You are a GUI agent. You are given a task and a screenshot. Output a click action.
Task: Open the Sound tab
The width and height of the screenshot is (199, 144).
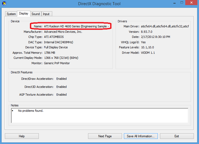[x=36, y=14]
